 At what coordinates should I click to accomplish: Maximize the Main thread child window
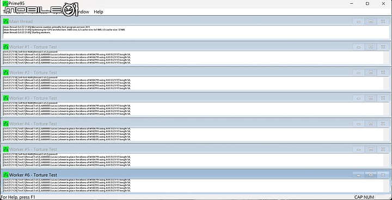[x=371, y=22]
